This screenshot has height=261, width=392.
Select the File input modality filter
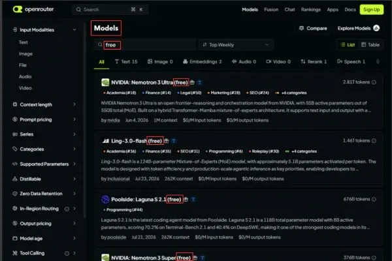click(22, 65)
